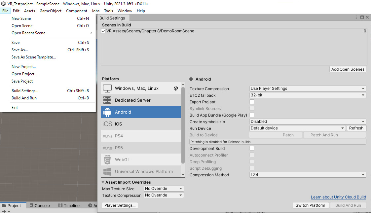Viewport: 371px width, 213px height.
Task: Toggle the Script Debugging checkbox
Action: pyautogui.click(x=252, y=168)
